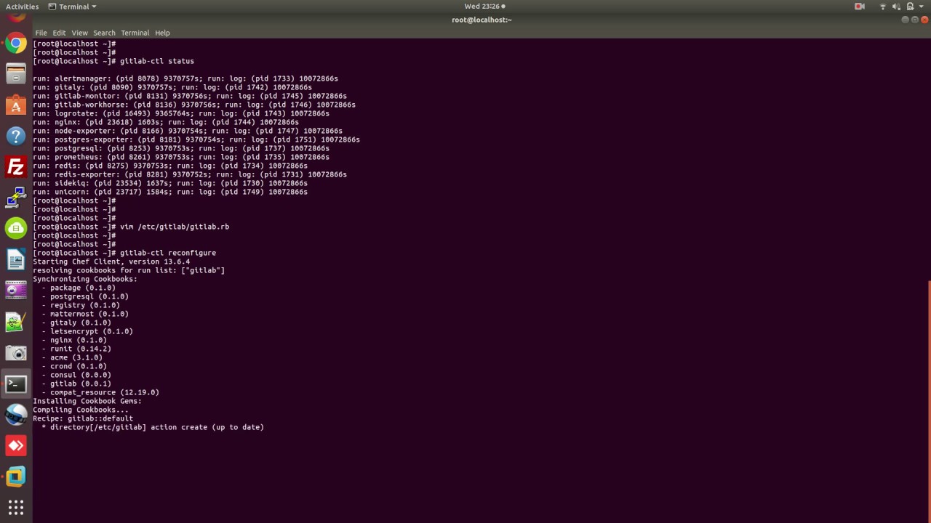Screen dimensions: 931x523
Task: Expand the system menu arrow
Action: [x=922, y=7]
